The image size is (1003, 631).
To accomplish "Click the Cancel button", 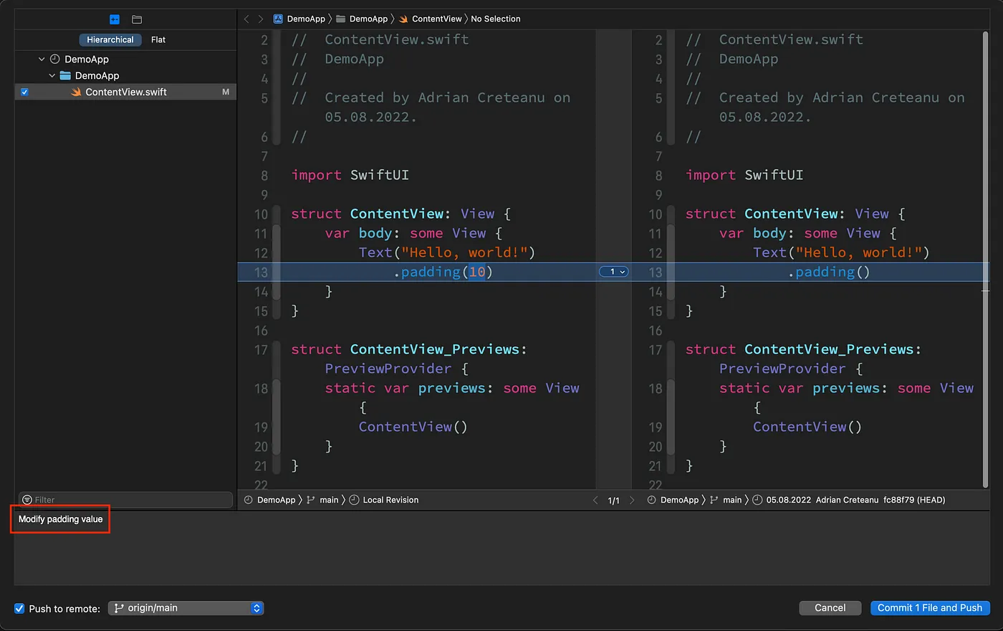I will click(x=830, y=608).
